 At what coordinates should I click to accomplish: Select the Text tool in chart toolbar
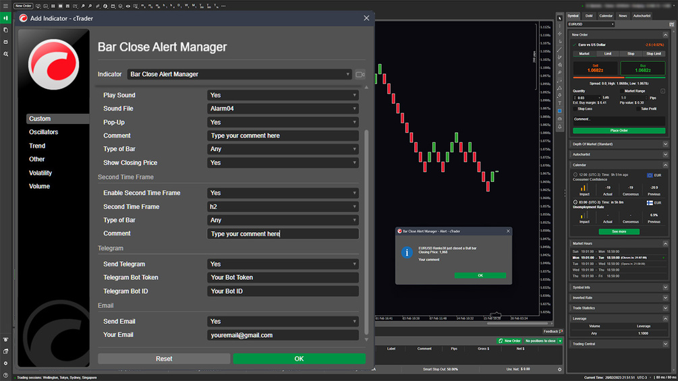pos(559,102)
